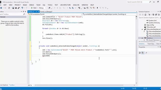Open the PROJECT menu
Image resolution: width=161 pixels, height=90 pixels.
point(18,5)
